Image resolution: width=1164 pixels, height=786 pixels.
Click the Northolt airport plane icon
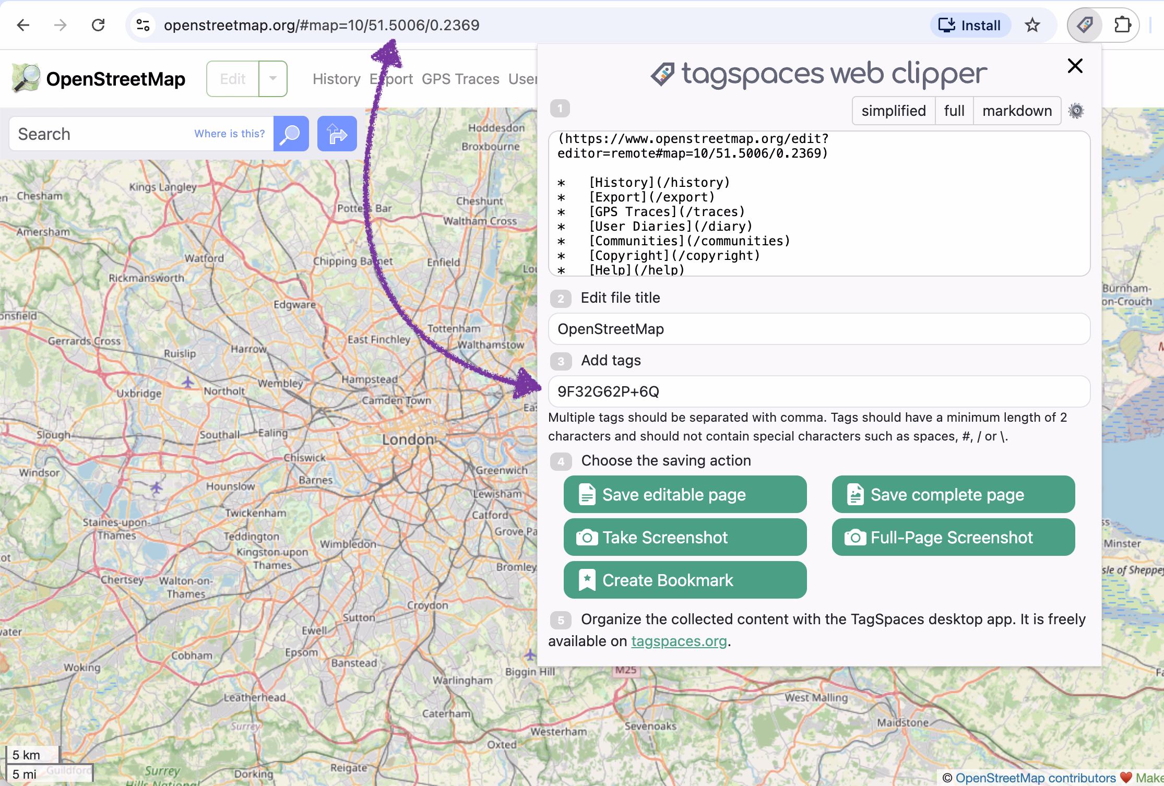[188, 382]
